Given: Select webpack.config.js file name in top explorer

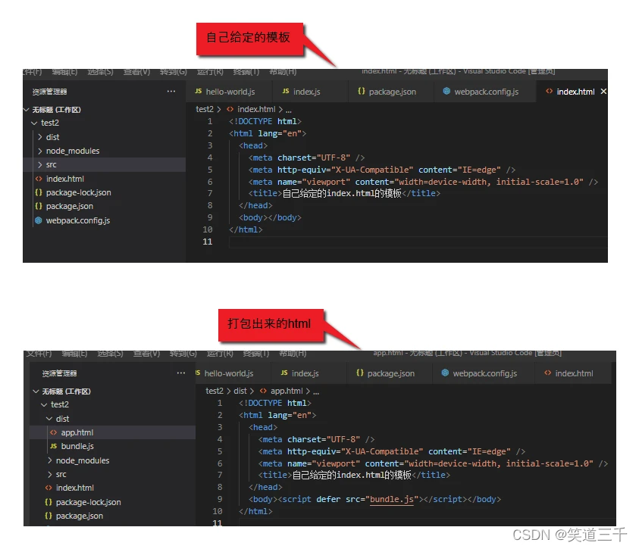Looking at the screenshot, I should click(x=78, y=220).
